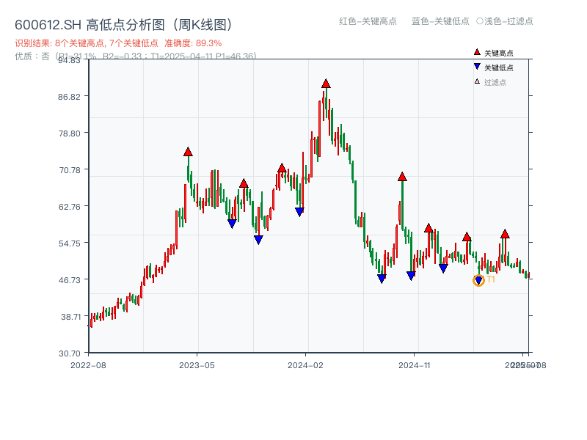Click the 红色-关键高点 header legend text
Screen dimensions: 587x440
(x=368, y=21)
